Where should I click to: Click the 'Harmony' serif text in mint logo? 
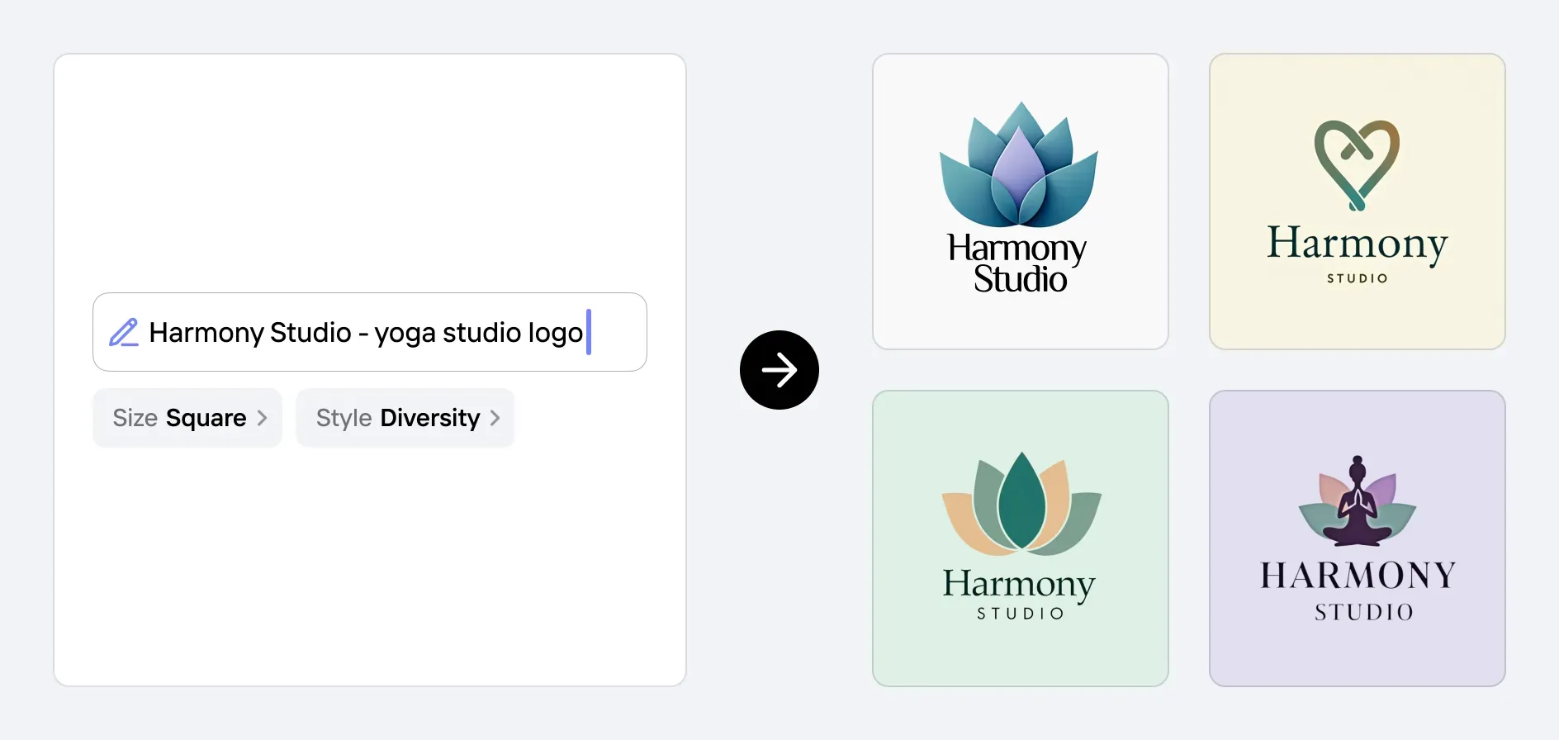coord(1019,586)
